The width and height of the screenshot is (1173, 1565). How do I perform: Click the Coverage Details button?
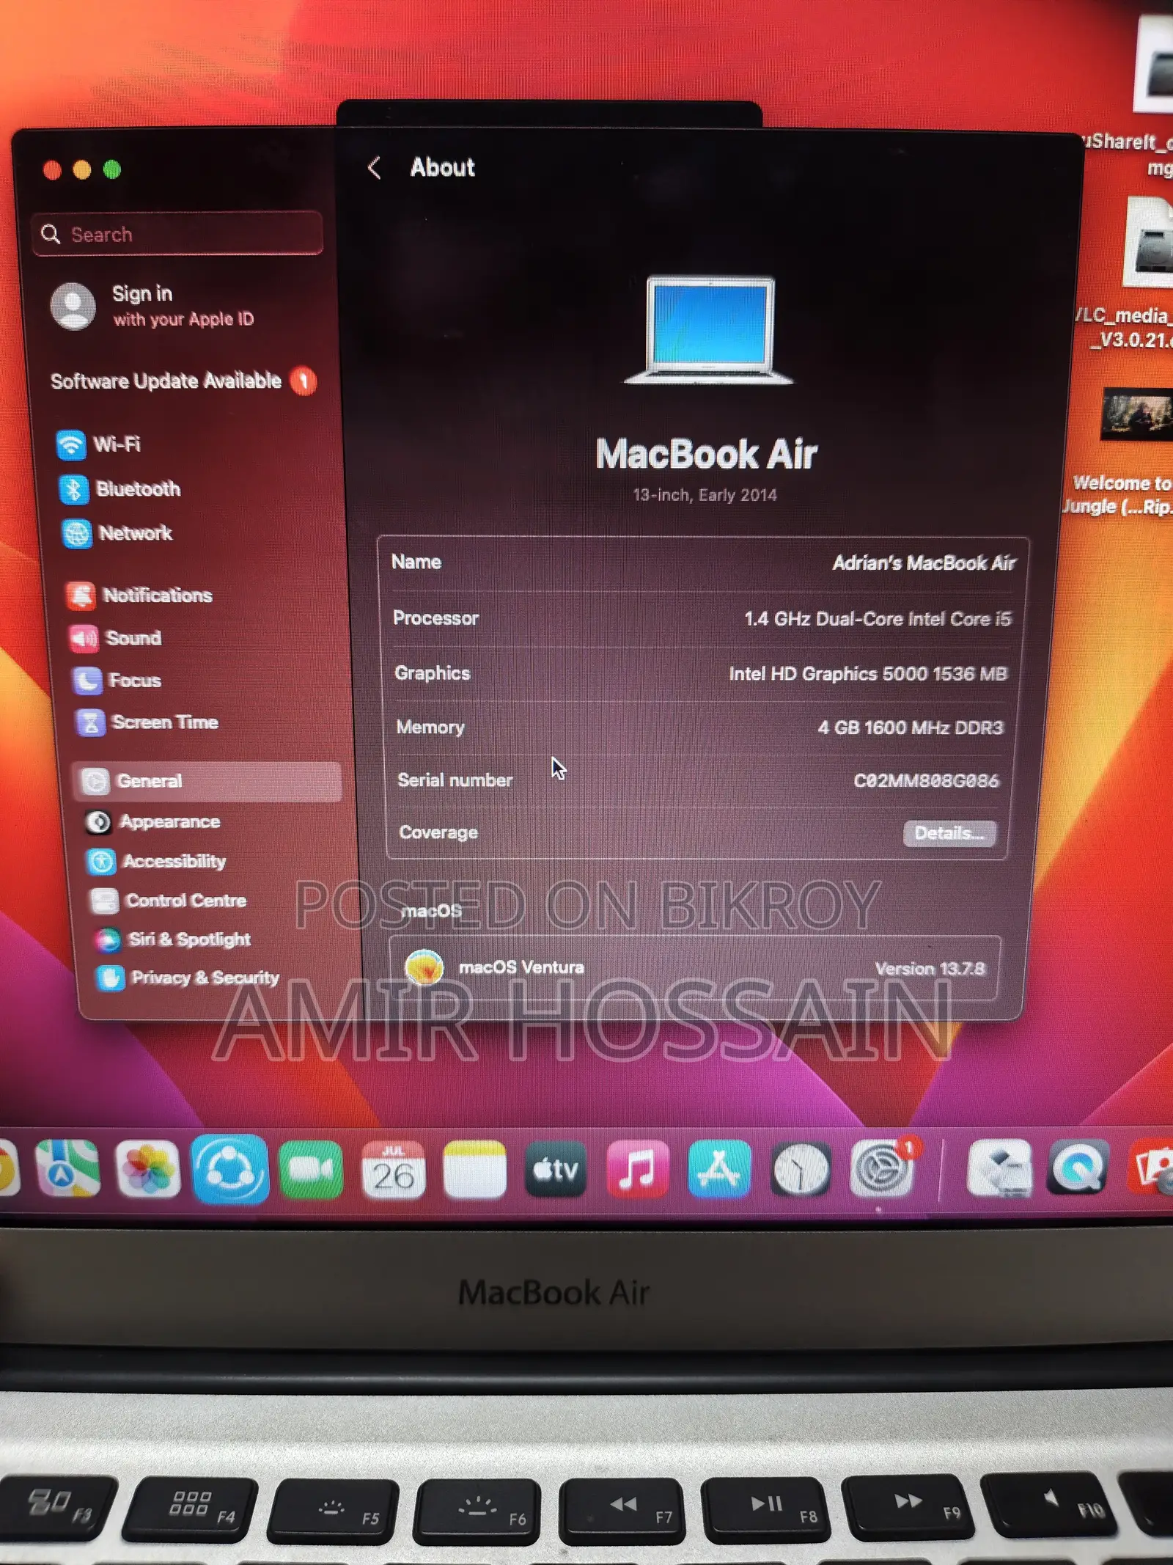[x=949, y=834]
